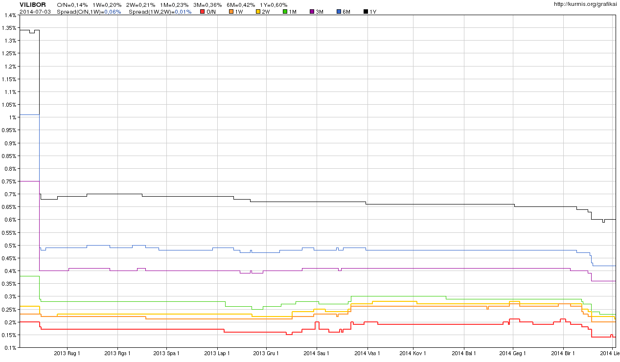
Task: Click the 2014 Kov 1 x-axis label
Action: [413, 353]
